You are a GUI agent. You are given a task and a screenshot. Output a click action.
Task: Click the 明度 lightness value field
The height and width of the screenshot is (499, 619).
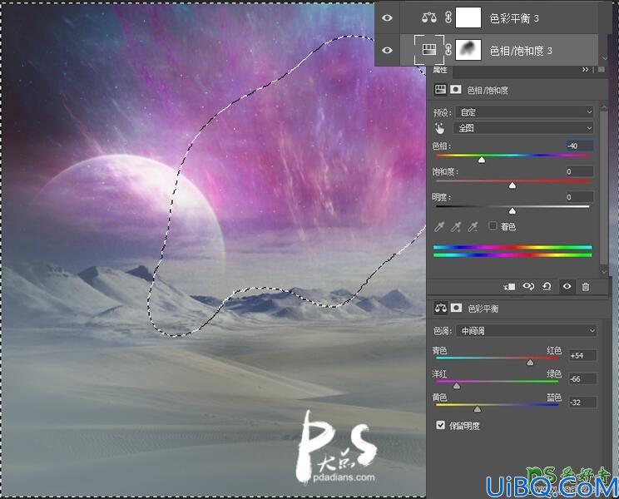(580, 197)
